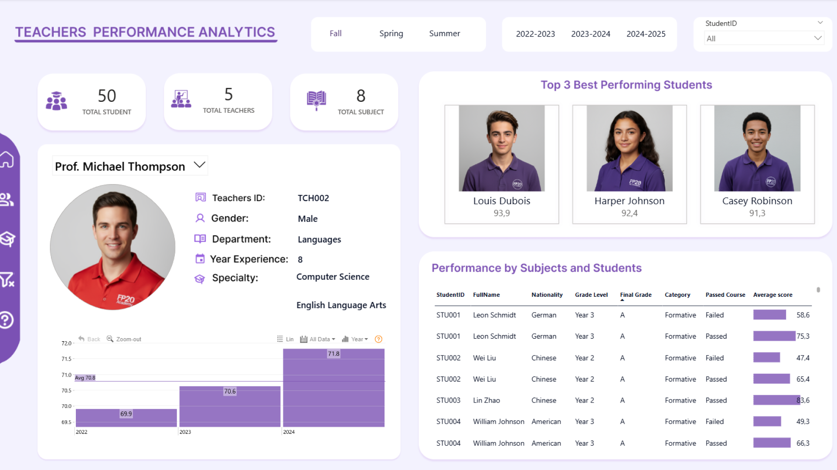Select the Fall semester slicer

(x=335, y=34)
